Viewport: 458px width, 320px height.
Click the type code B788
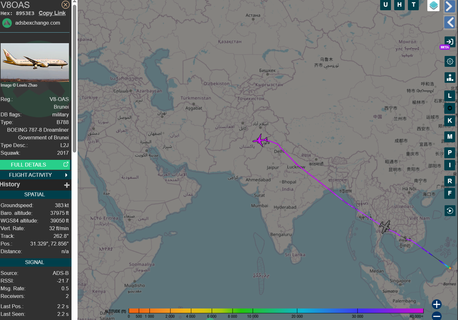pyautogui.click(x=63, y=122)
